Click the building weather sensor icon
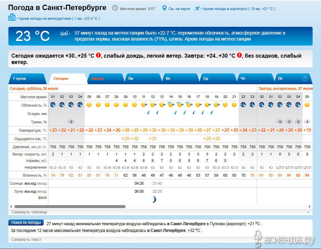 coord(12,17)
